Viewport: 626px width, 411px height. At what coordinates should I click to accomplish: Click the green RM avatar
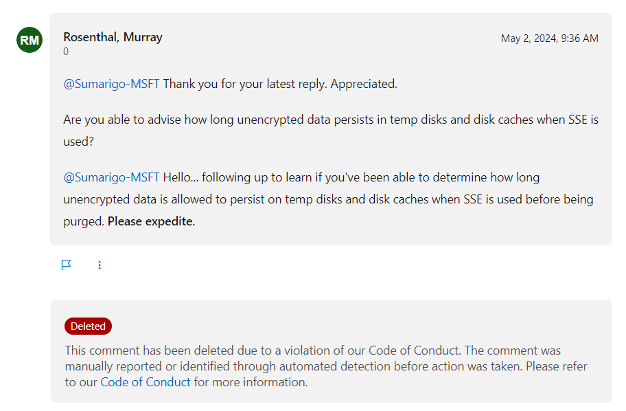click(30, 40)
